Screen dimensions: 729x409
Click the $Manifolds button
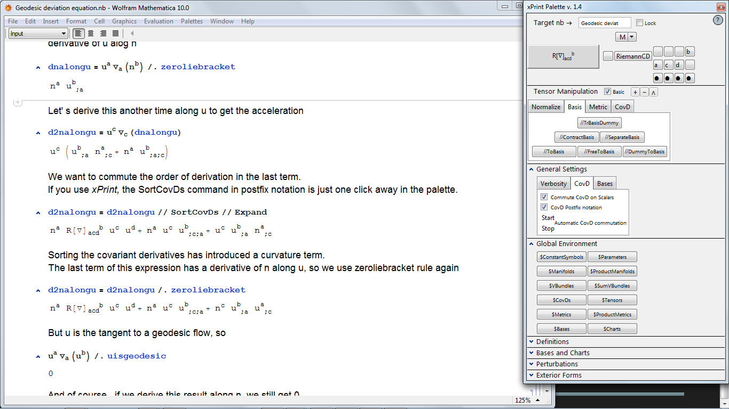pos(561,272)
